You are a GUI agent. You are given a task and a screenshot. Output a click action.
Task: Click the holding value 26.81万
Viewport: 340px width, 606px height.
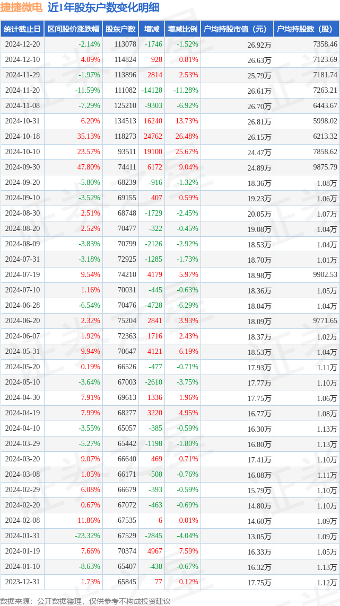(x=259, y=121)
